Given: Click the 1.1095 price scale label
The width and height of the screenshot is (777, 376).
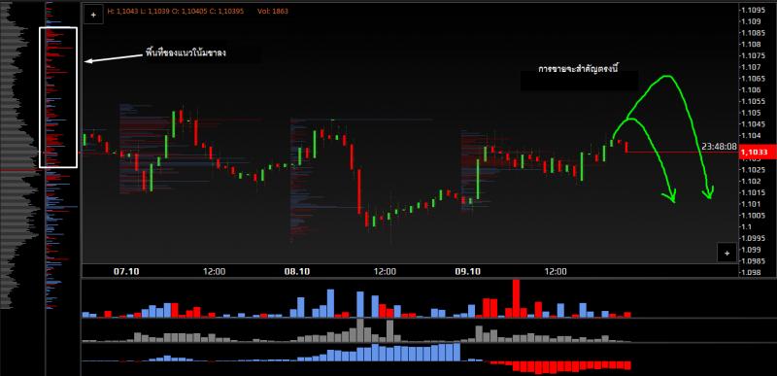Looking at the screenshot, I should click(755, 10).
